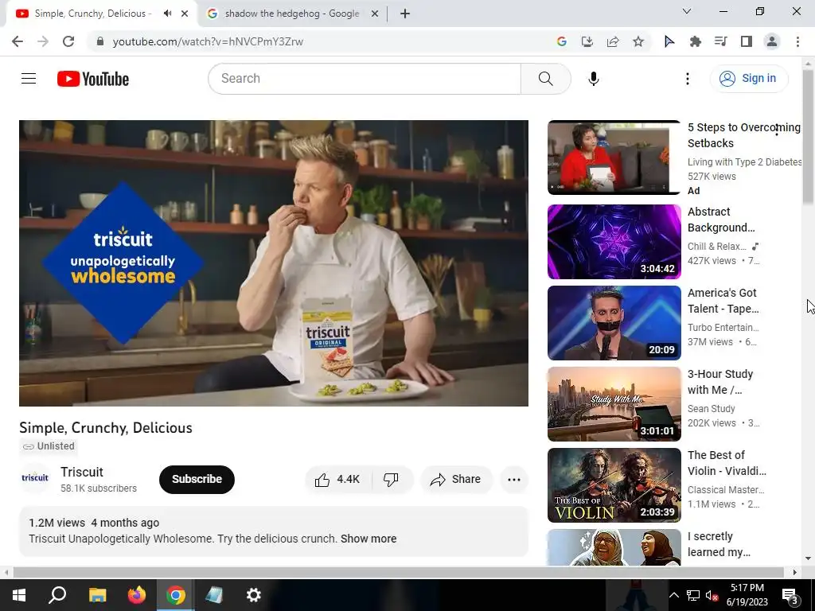
Task: Open the Windows Start menu
Action: click(19, 595)
